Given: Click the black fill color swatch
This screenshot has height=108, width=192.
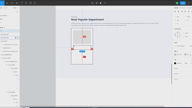Looking at the screenshot, I should pos(175,63).
